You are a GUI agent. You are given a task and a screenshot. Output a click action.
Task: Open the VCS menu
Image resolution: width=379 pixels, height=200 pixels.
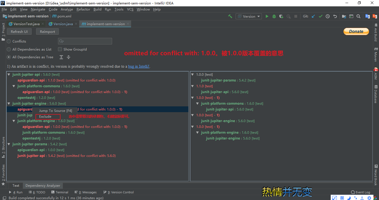tap(130, 9)
